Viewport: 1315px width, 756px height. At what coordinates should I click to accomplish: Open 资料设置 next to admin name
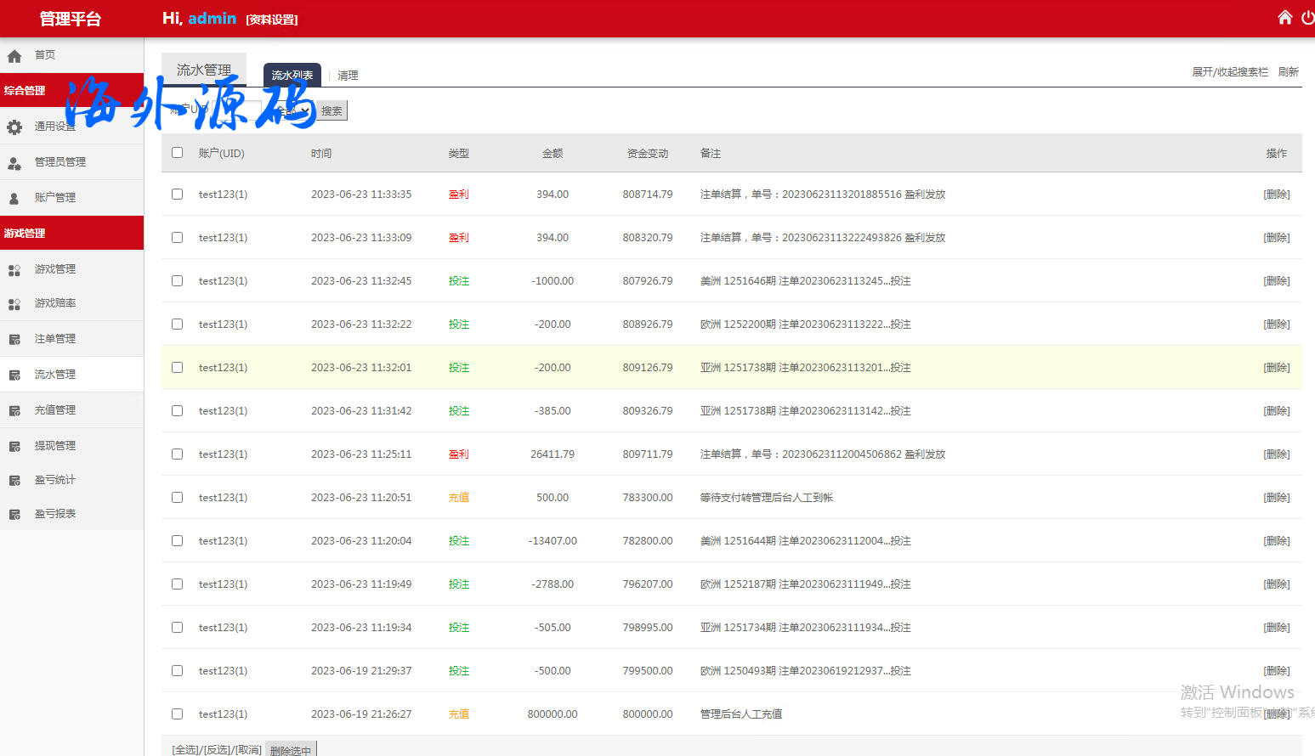pyautogui.click(x=272, y=20)
